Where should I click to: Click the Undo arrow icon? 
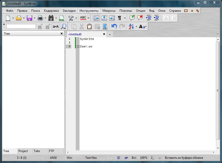click(114, 26)
